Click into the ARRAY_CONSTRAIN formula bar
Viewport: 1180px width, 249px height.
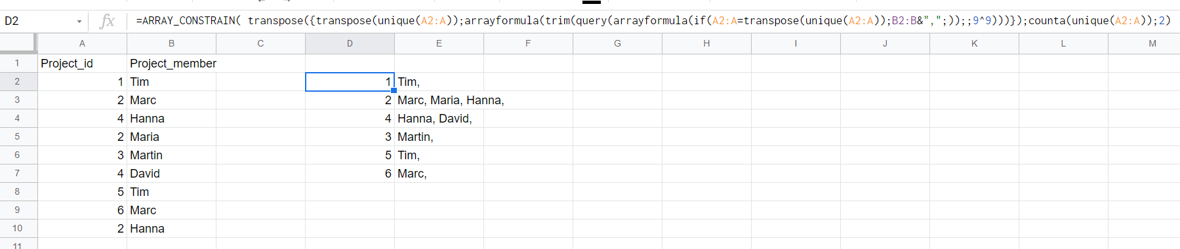click(653, 21)
